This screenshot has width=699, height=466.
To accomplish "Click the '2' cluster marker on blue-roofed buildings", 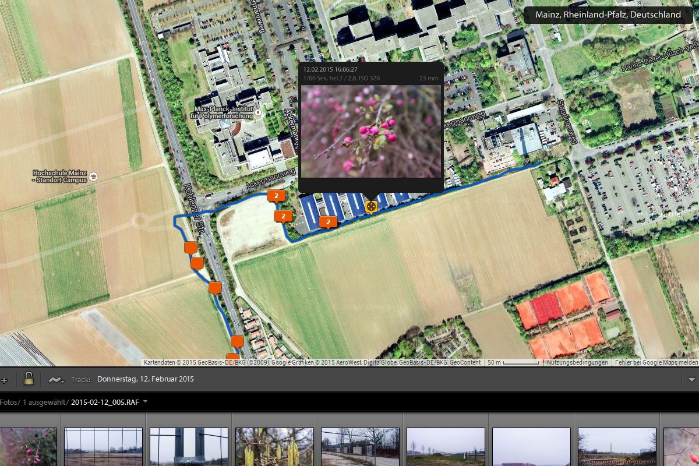I will click(329, 222).
